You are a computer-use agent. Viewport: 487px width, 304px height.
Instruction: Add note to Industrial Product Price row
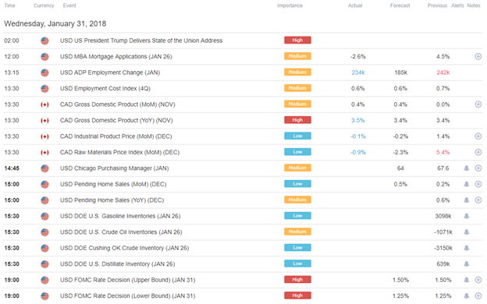[478, 136]
